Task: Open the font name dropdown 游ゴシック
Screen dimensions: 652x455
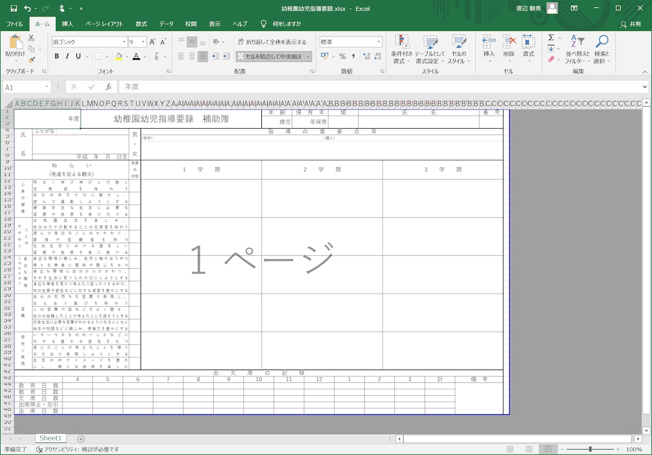Action: click(x=124, y=42)
